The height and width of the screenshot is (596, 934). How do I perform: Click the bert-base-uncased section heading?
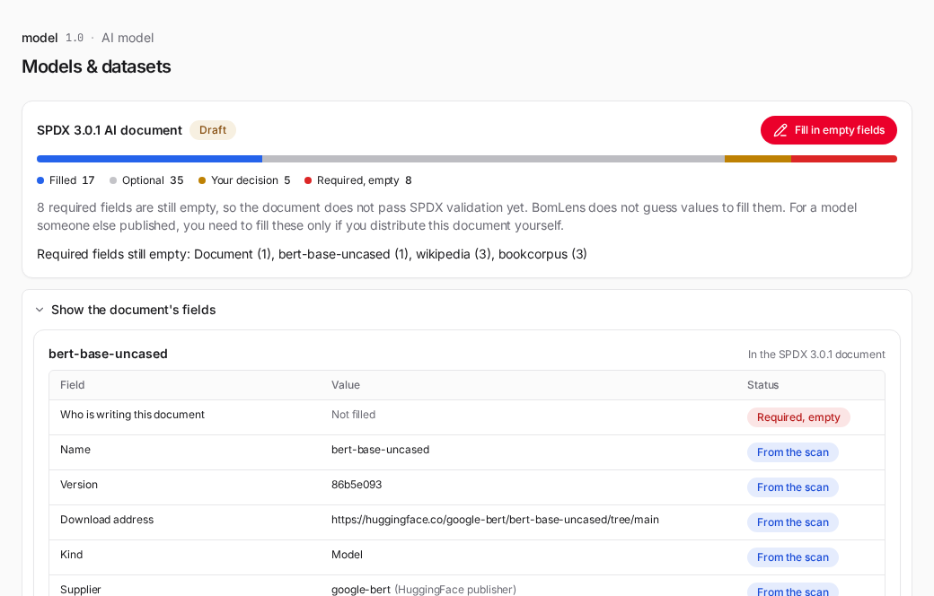[x=108, y=354]
